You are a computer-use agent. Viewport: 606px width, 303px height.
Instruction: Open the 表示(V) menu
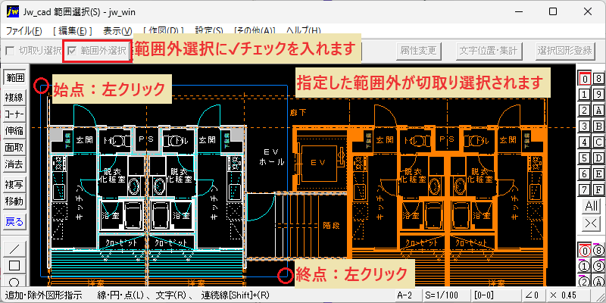(117, 30)
